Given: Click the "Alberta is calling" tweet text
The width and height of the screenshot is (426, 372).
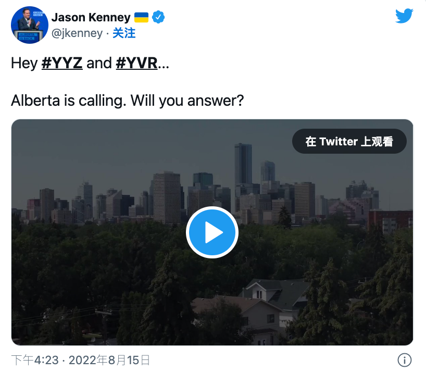Looking at the screenshot, I should click(68, 101).
